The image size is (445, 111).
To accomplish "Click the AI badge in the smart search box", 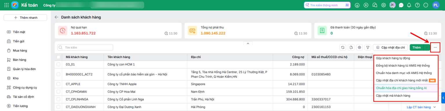I will pyautogui.click(x=347, y=5).
